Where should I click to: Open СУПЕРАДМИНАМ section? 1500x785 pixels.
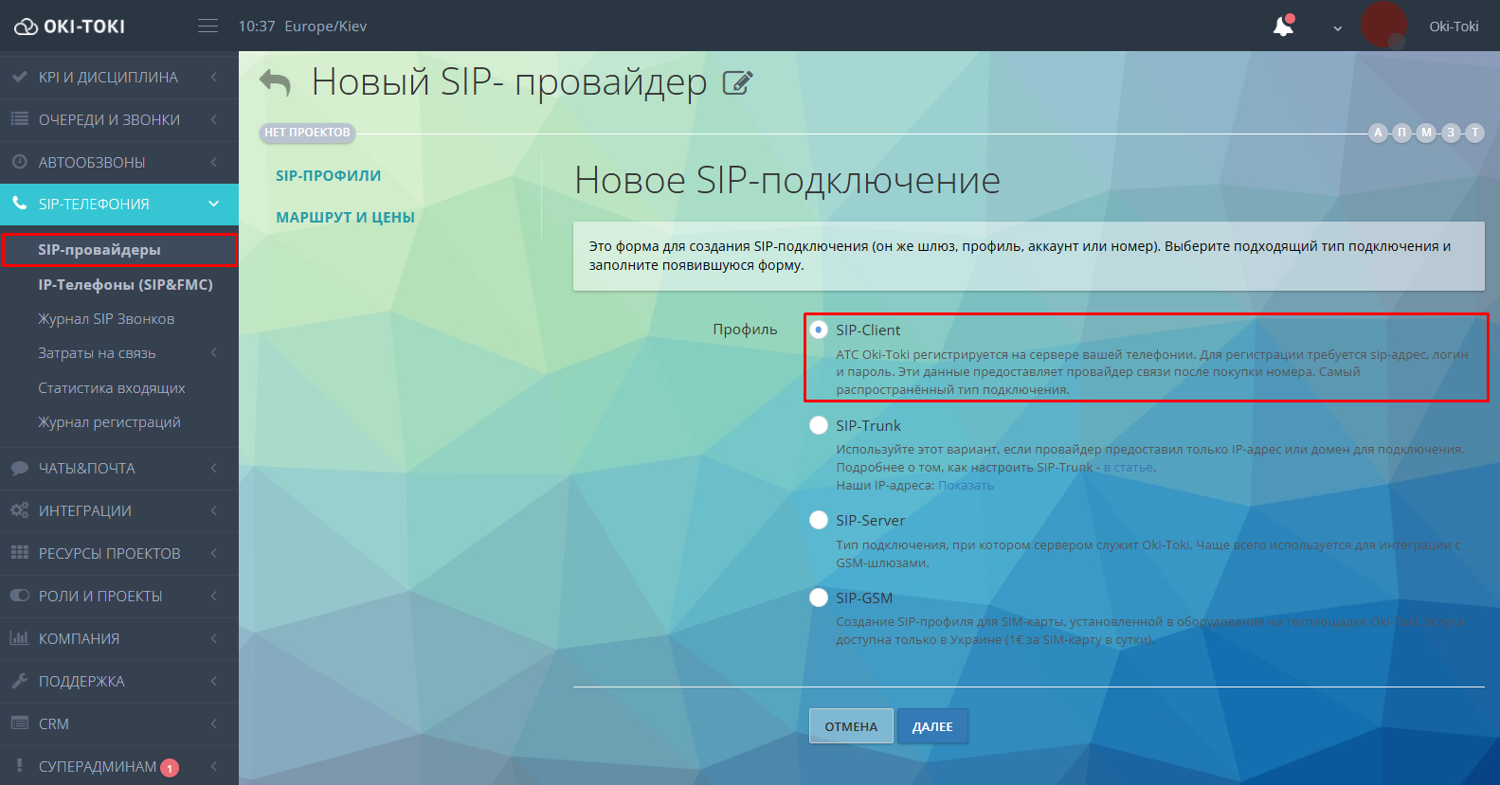119,766
